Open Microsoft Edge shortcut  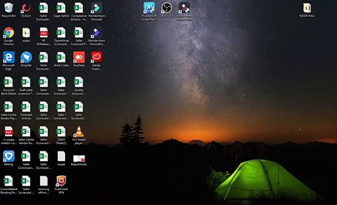point(9,58)
